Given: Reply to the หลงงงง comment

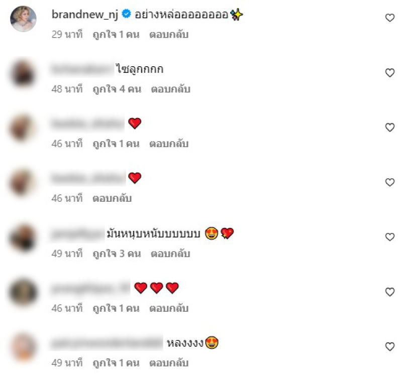Looking at the screenshot, I should point(169,363).
